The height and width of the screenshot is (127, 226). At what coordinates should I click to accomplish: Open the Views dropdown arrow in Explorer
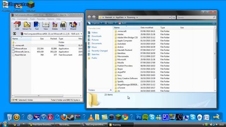point(115,23)
